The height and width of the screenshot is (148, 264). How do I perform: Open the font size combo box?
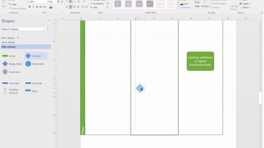click(52, 2)
